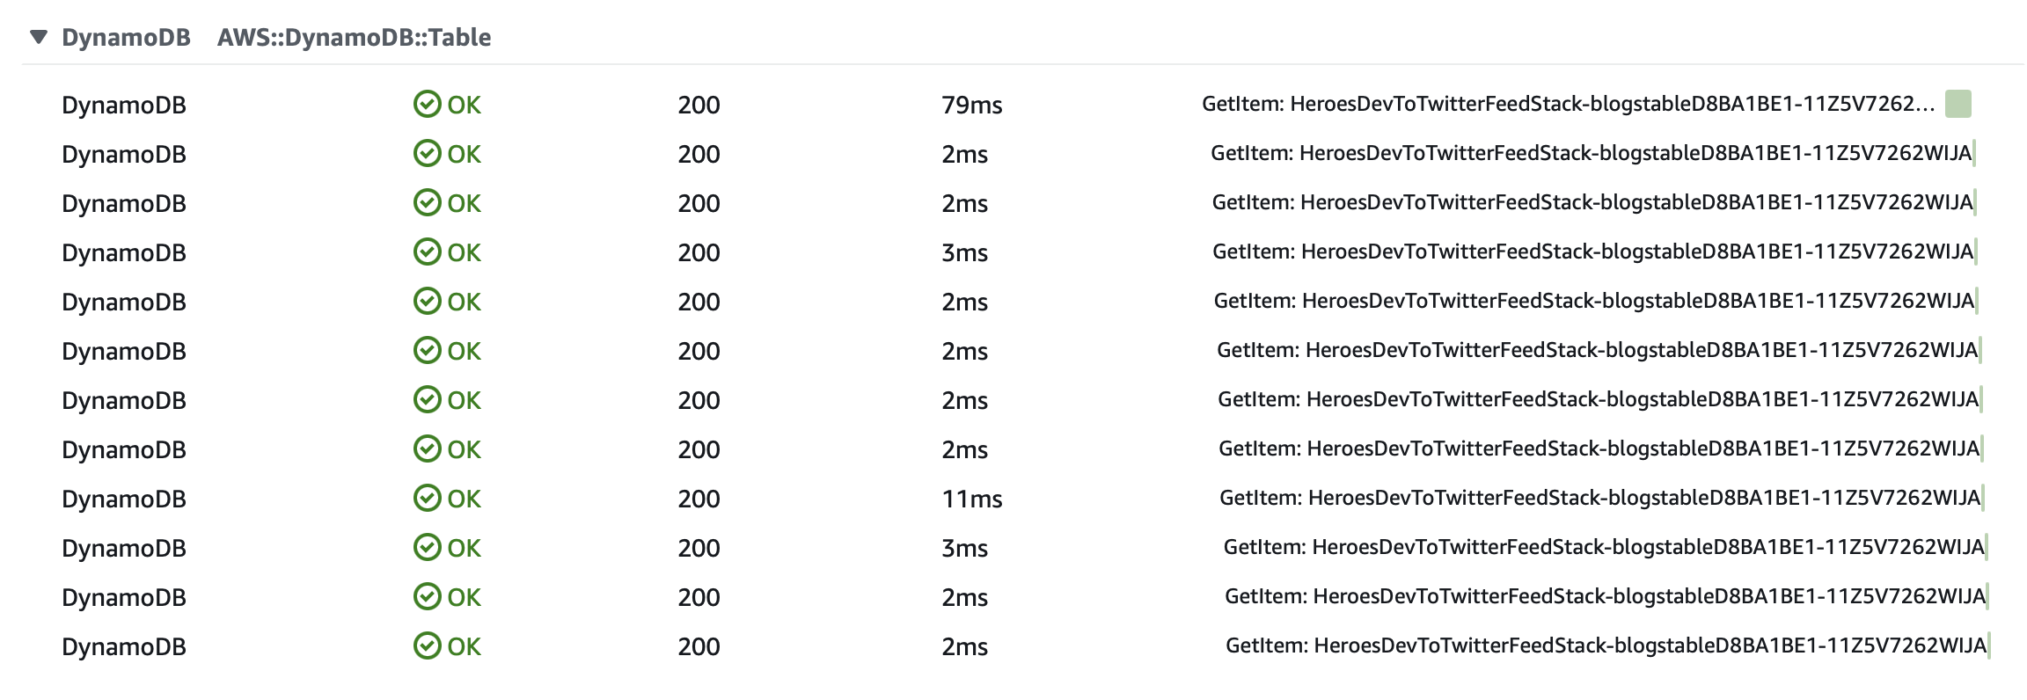Click the 11ms duration value
The width and height of the screenshot is (2027, 700).
click(x=971, y=499)
